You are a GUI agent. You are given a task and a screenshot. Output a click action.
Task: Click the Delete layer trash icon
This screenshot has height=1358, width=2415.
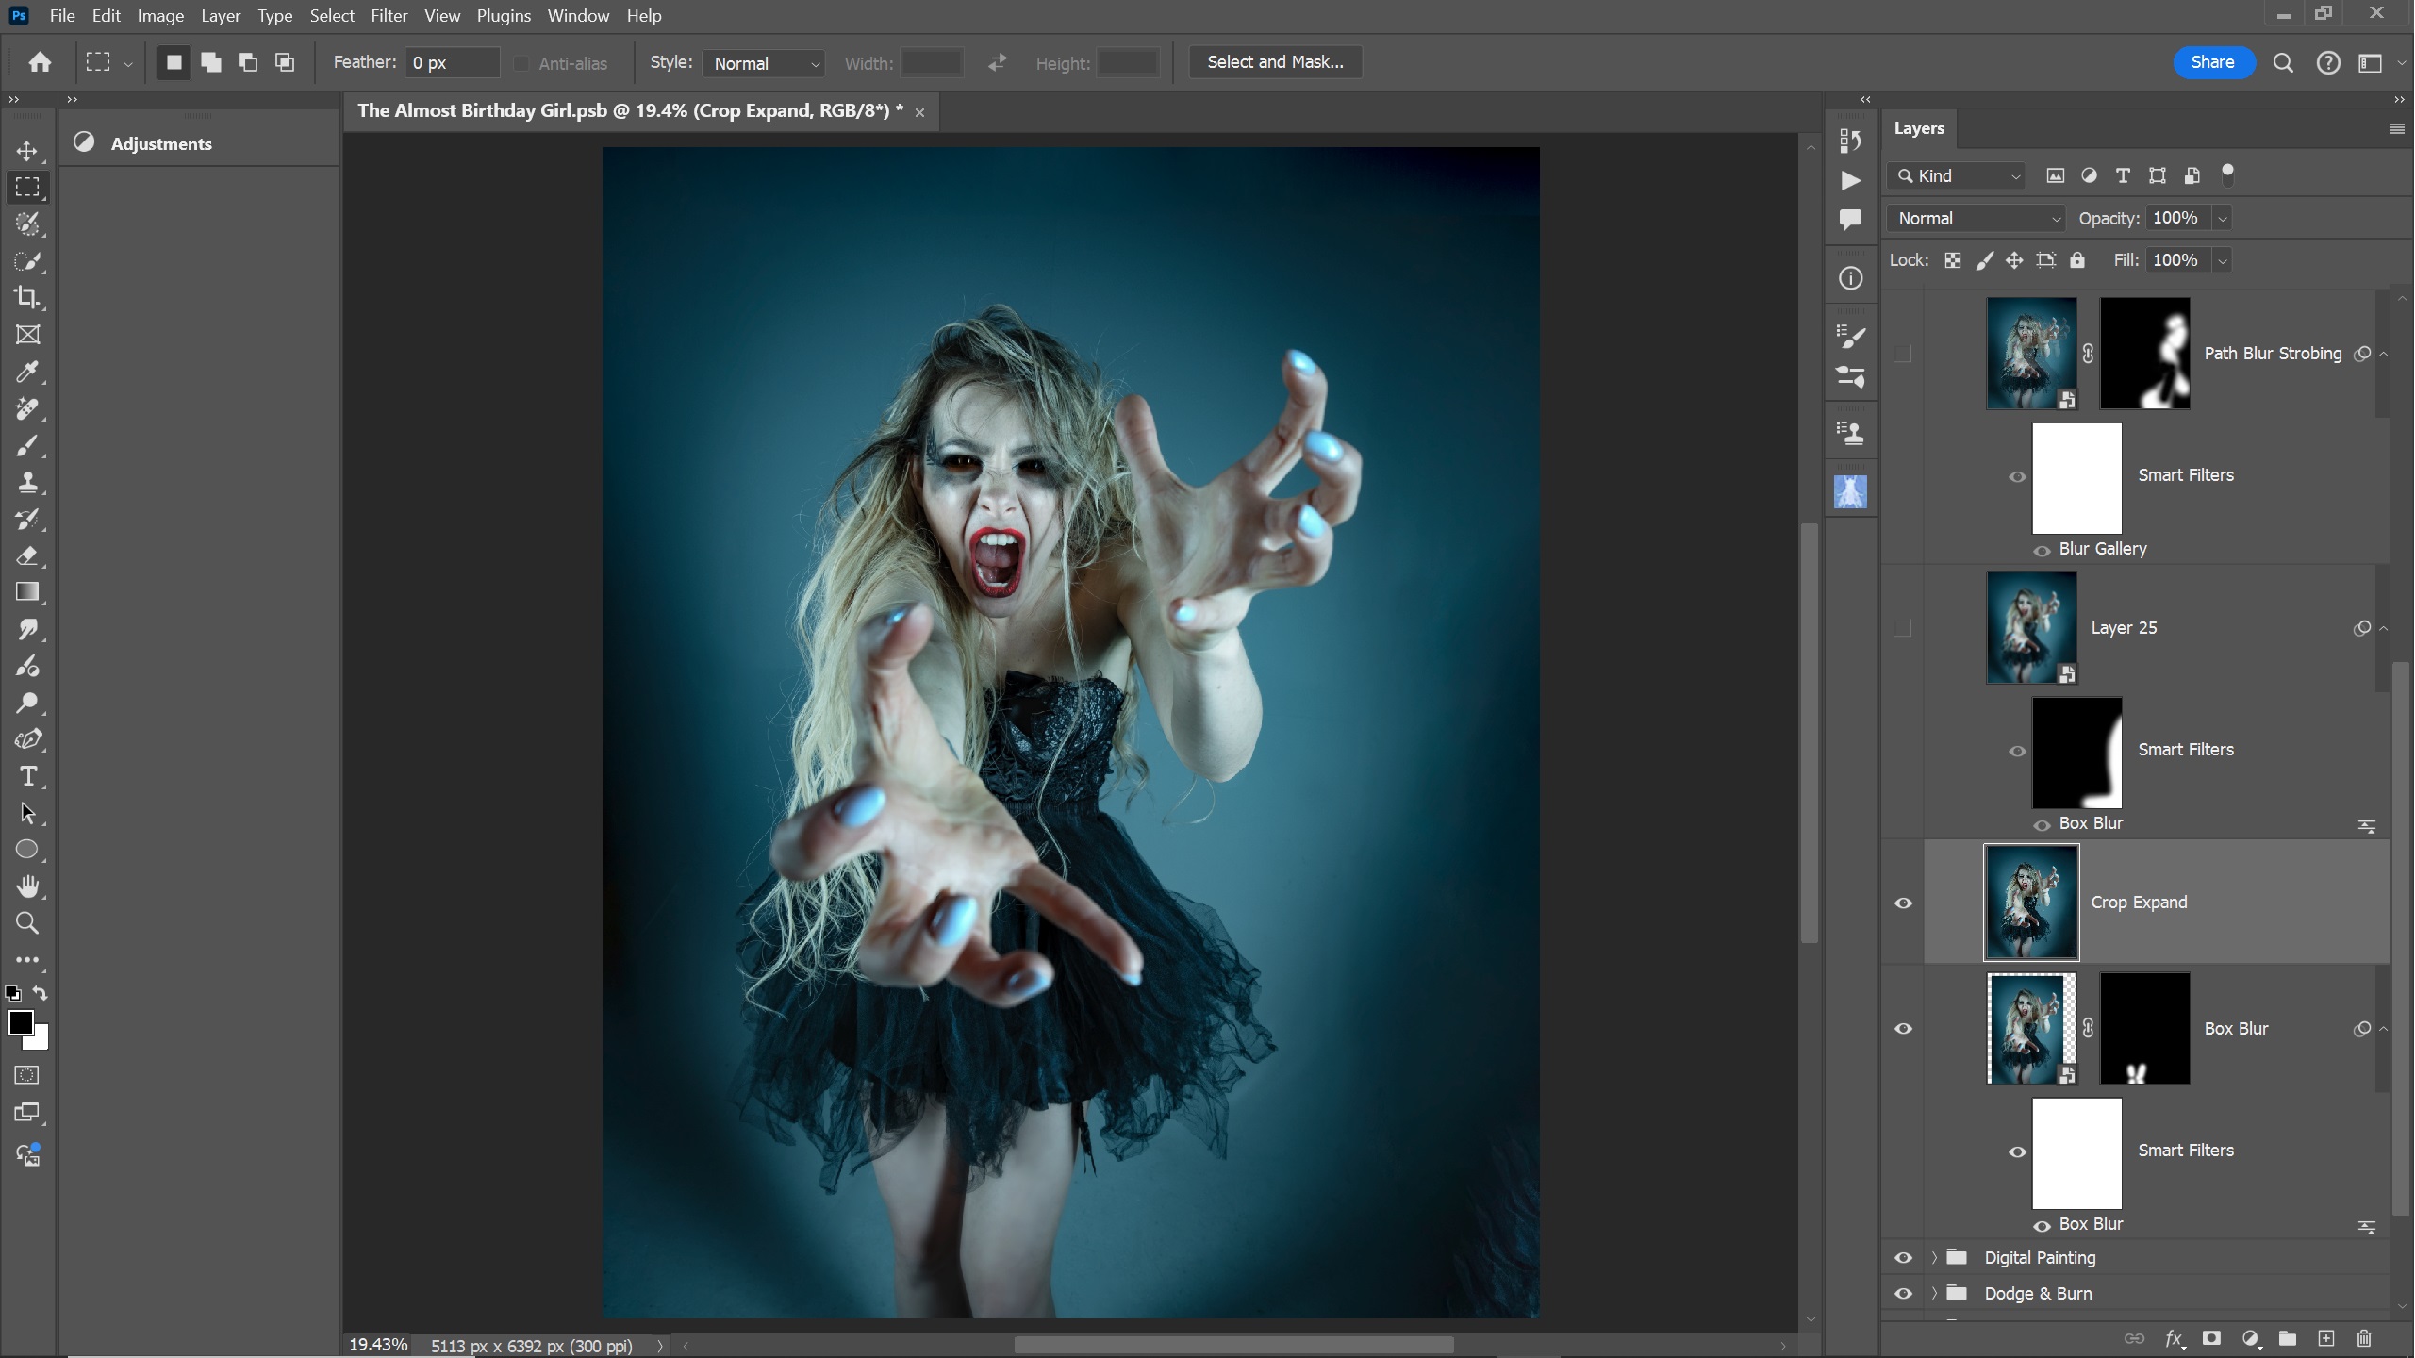tap(2363, 1338)
